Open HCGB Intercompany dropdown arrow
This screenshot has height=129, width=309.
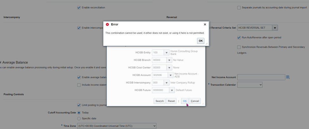point(166,83)
